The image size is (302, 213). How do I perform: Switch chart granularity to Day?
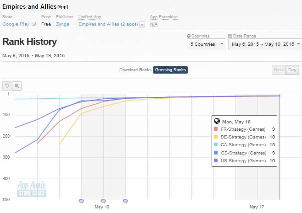(x=292, y=70)
